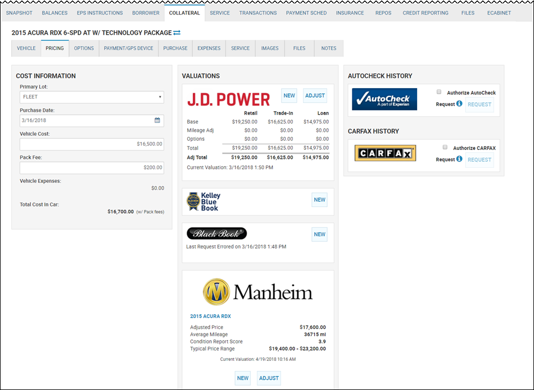Switch to the ECABINET tab
This screenshot has height=390, width=534.
(x=499, y=13)
